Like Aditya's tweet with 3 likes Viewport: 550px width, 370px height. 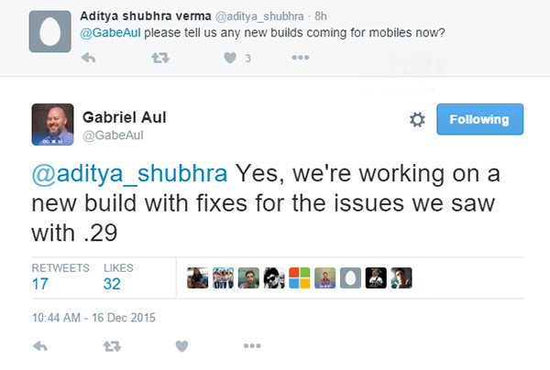(230, 58)
